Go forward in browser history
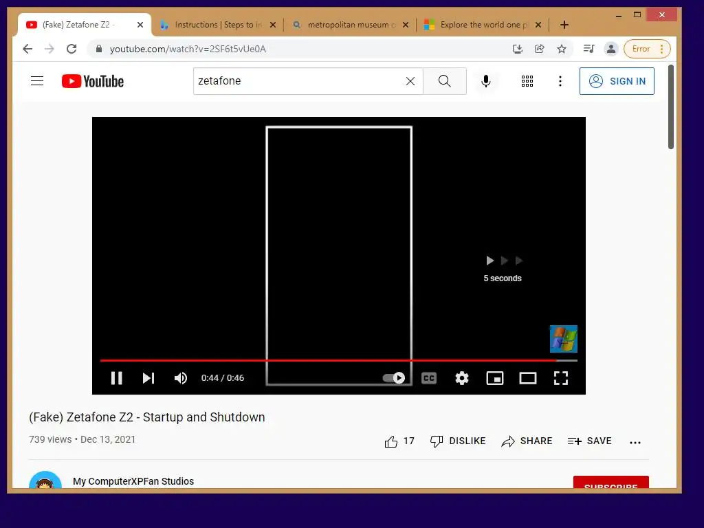The width and height of the screenshot is (704, 528). pos(49,49)
